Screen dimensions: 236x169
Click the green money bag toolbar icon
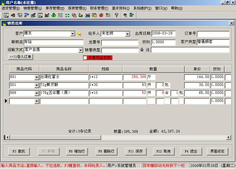[x=54, y=15]
